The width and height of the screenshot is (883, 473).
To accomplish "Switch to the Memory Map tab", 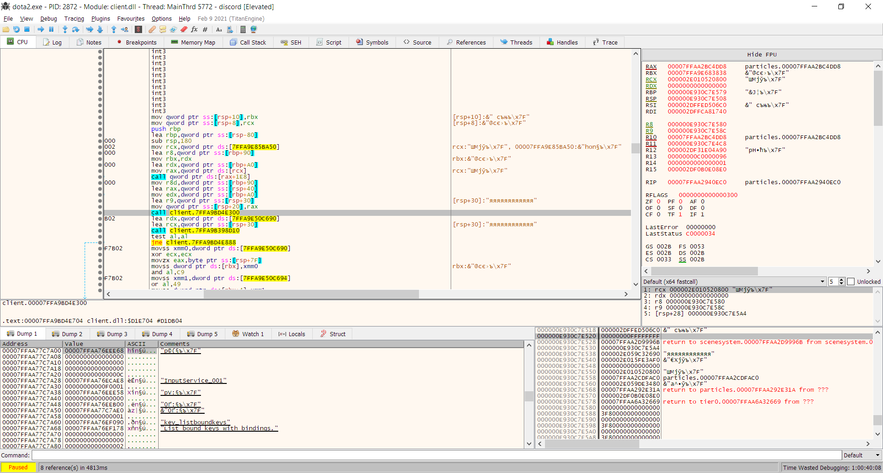I will click(193, 42).
